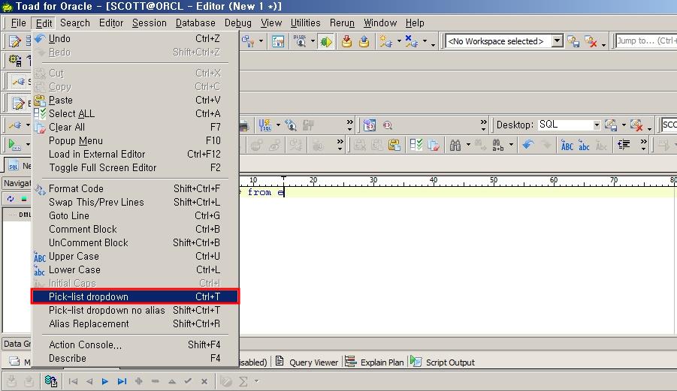
Task: Click the new connection plug icon
Action: 385,41
